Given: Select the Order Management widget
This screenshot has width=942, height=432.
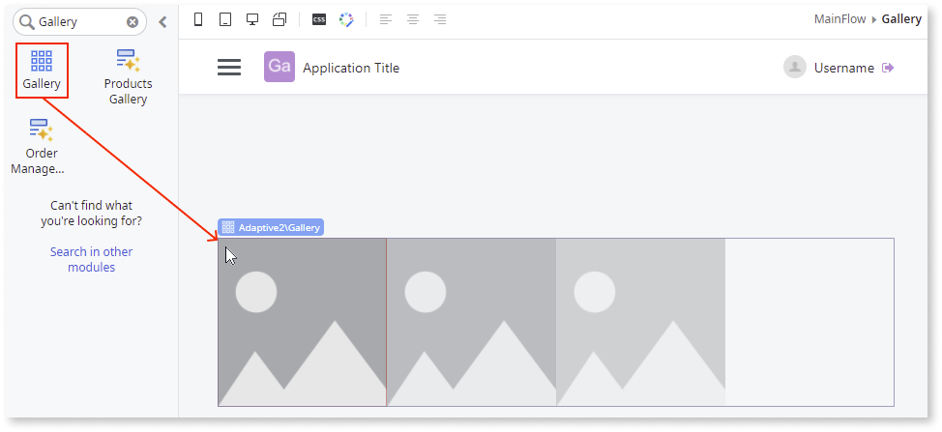Looking at the screenshot, I should [x=42, y=146].
